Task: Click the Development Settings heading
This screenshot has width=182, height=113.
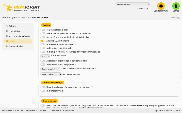Action: (52, 82)
